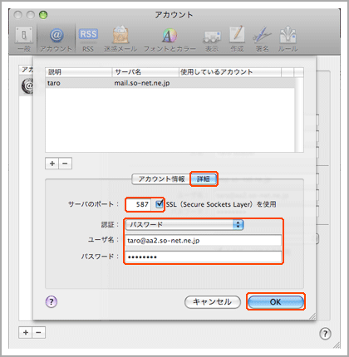Screen dimensions: 349x357
Task: Add a server with the plus button under server list
Action: coord(52,164)
